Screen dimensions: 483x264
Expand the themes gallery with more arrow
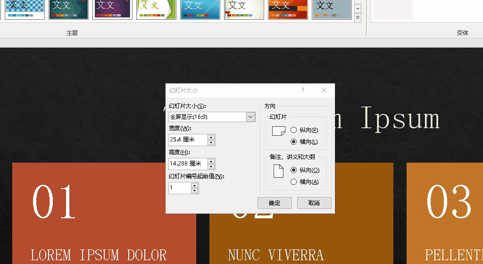point(358,18)
